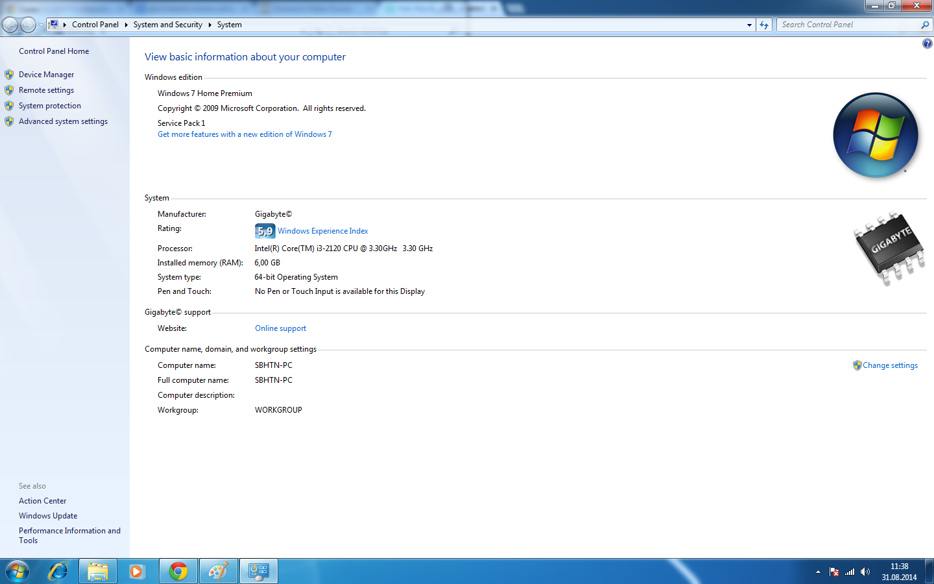This screenshot has width=934, height=584.
Task: Click the shield icon beside Device Manager
Action: tap(9, 75)
